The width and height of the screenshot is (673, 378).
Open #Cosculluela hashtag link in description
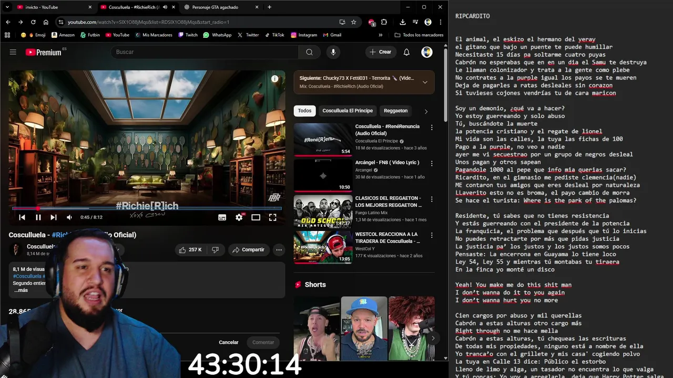27,276
